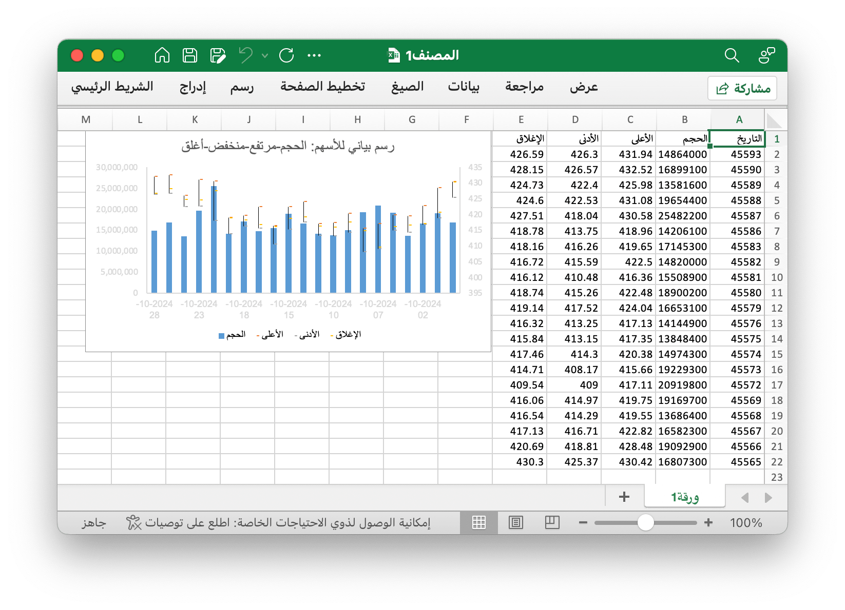
Task: Open the مراجعة ribbon tab
Action: point(524,87)
